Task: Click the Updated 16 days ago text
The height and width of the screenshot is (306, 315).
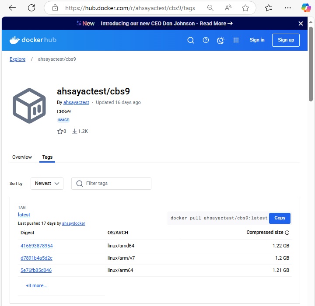Action: 118,102
